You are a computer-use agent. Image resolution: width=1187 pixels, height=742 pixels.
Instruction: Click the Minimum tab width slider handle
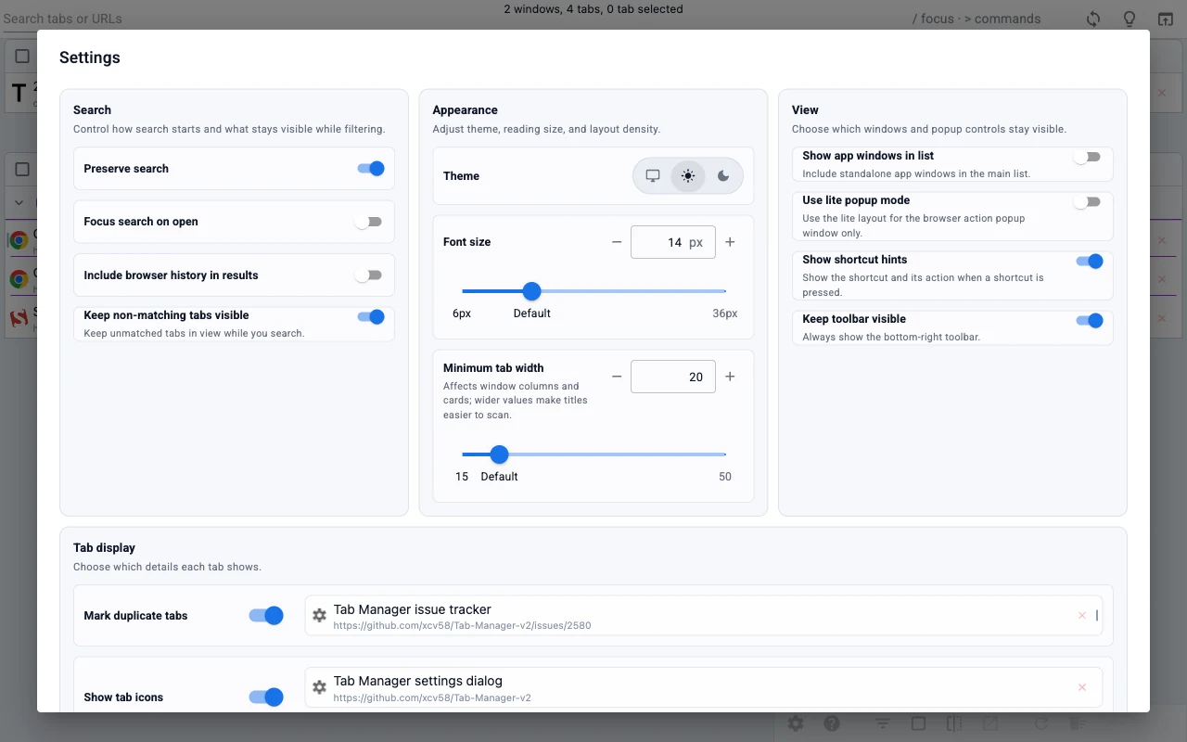coord(499,454)
